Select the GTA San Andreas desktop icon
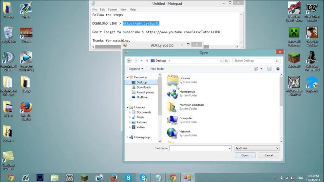324x182 pixels. coord(312,36)
